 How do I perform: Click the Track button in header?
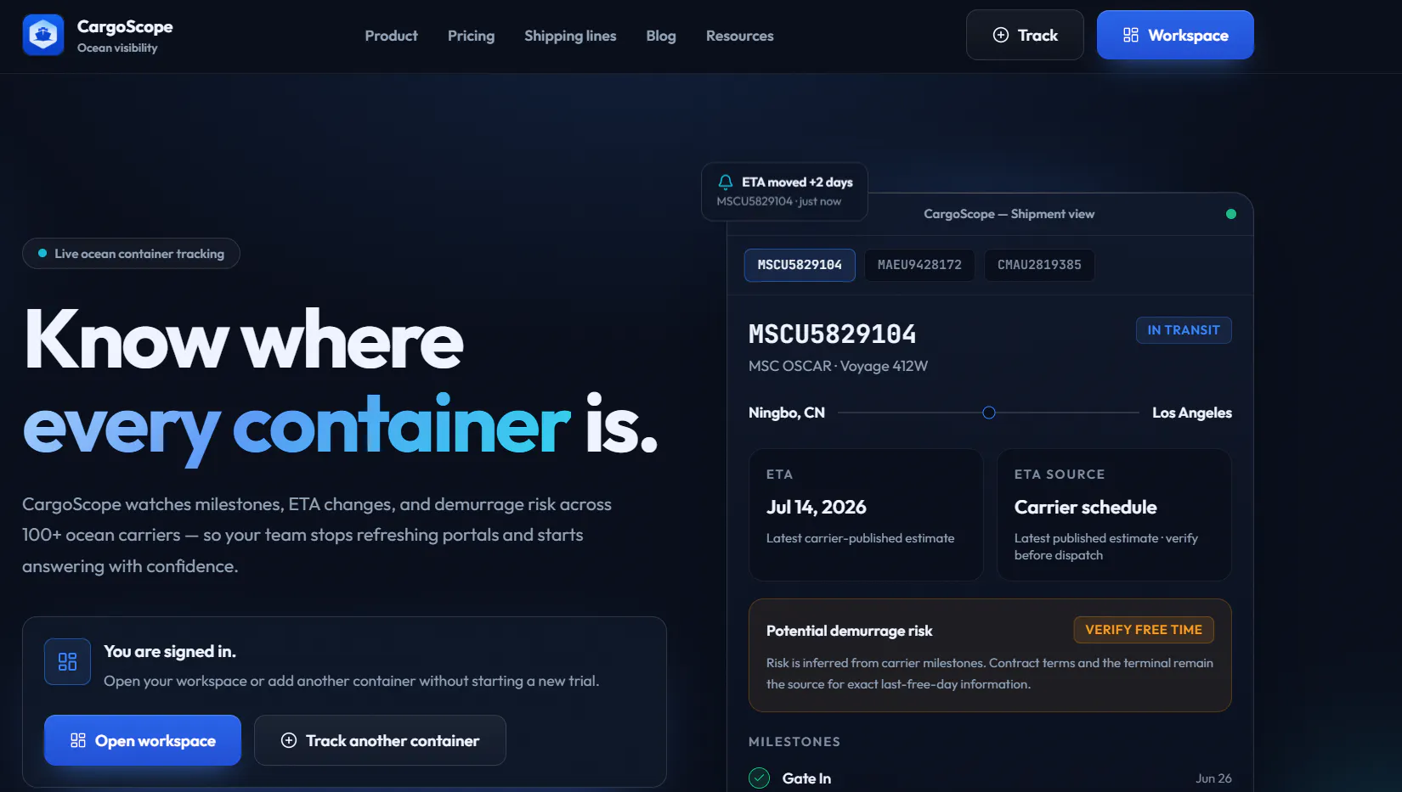(x=1025, y=35)
